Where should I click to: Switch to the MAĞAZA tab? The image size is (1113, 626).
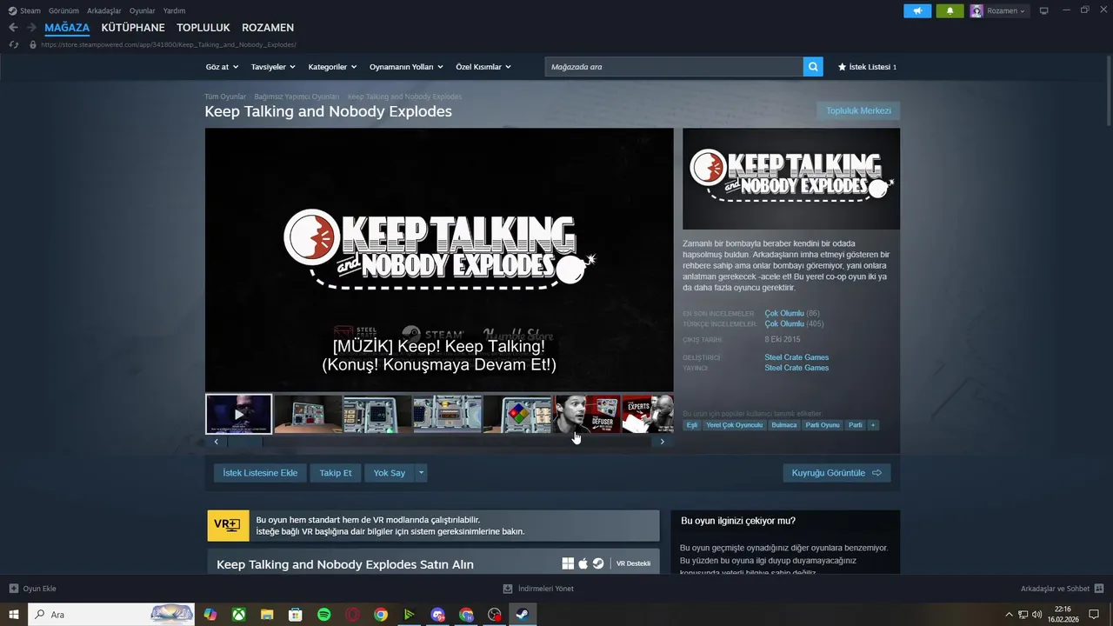67,28
